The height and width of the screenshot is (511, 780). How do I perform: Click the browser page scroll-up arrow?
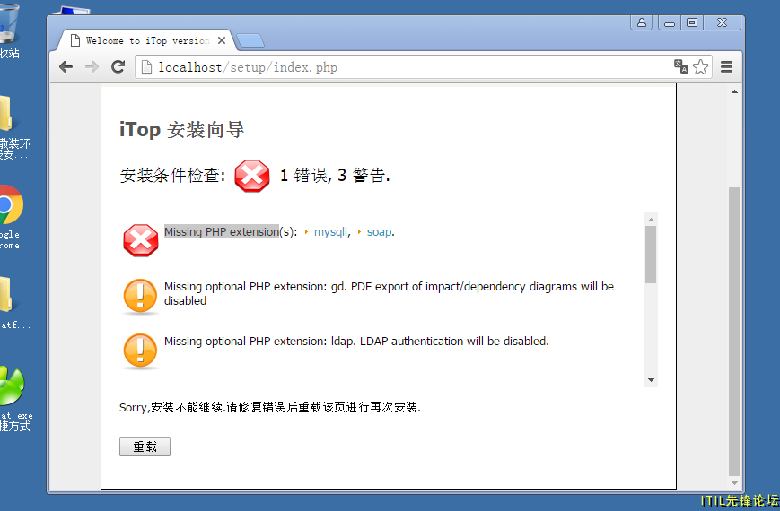[734, 92]
